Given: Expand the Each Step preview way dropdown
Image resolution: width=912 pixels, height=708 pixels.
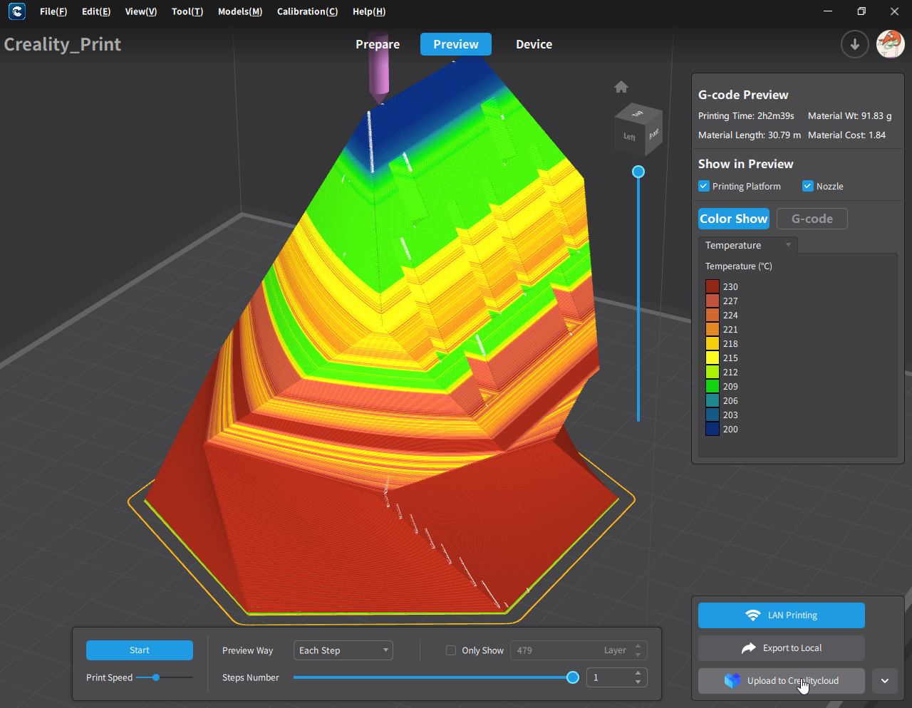Looking at the screenshot, I should tap(343, 650).
